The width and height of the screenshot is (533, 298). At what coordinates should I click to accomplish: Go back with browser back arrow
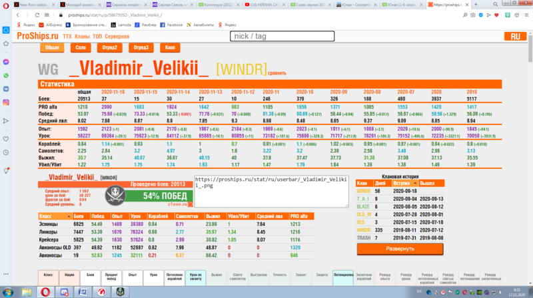(x=18, y=15)
